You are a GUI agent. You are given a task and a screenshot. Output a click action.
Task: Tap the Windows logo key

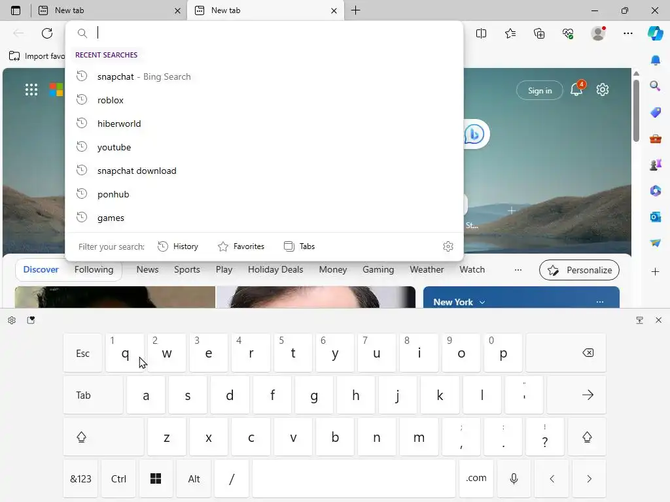coord(156,478)
